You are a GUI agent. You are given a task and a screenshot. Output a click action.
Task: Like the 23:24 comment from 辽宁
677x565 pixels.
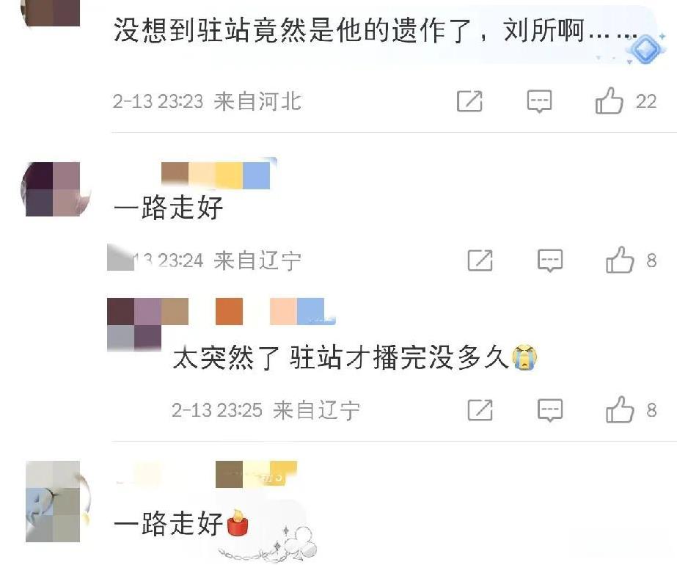coord(620,260)
